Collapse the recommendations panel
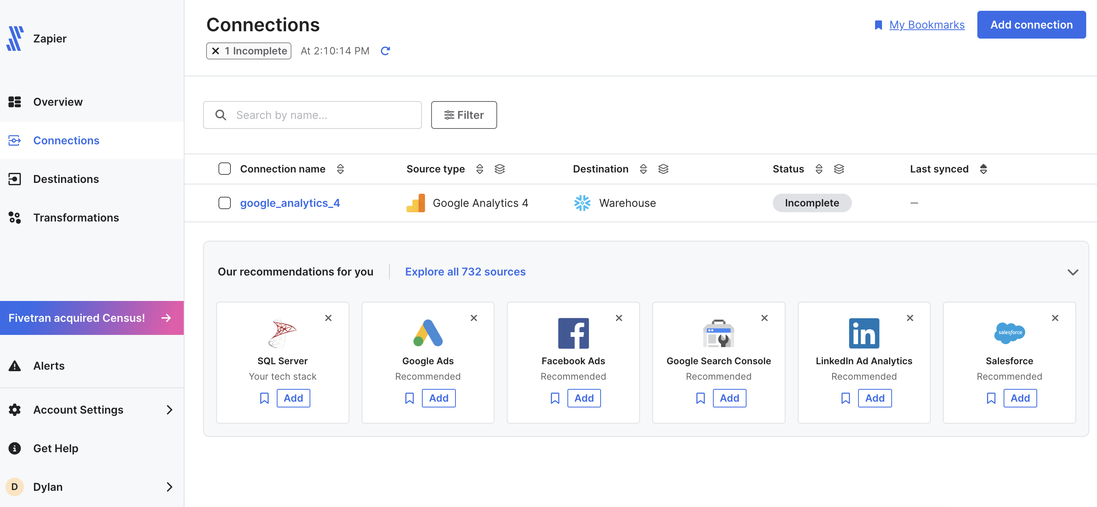 tap(1073, 272)
